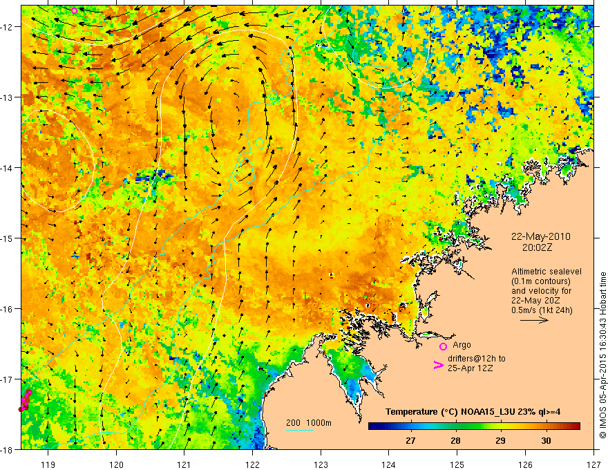Click the '28' colorbar tick label
The image size is (608, 470).
455,440
